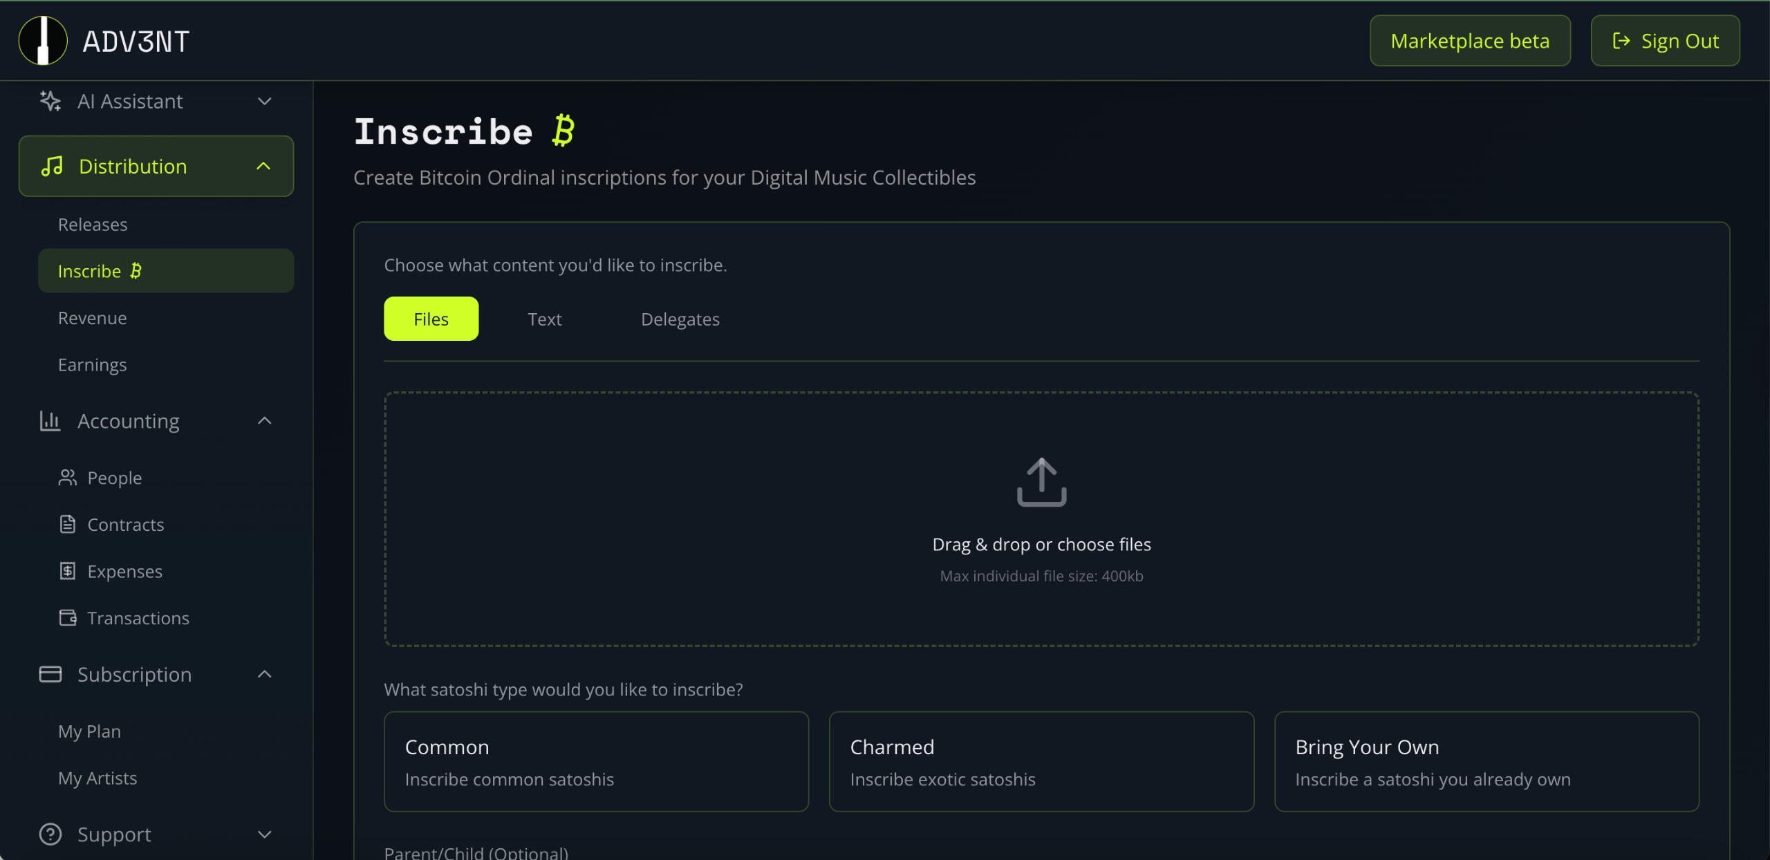This screenshot has height=860, width=1770.
Task: Collapse the Distribution section chevron
Action: [x=263, y=166]
